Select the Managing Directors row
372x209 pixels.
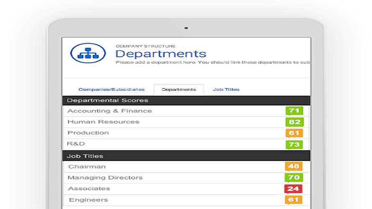click(x=186, y=178)
